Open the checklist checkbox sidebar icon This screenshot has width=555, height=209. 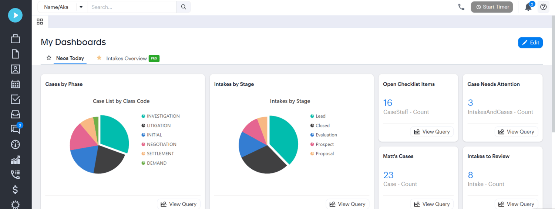coord(15,99)
